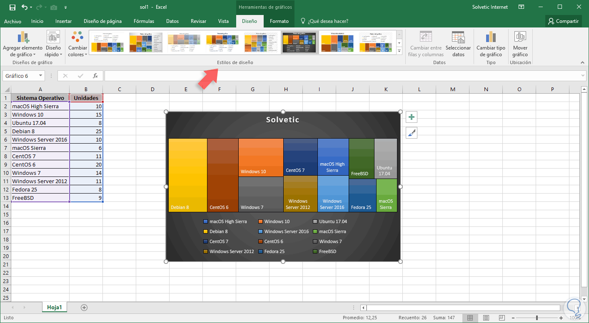Save the workbook with the floppy disk icon

coord(12,7)
